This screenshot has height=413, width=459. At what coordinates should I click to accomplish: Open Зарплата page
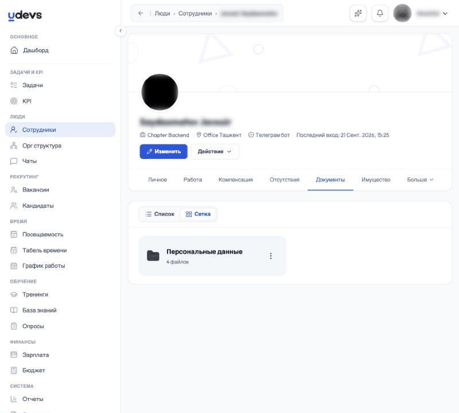pyautogui.click(x=60, y=354)
